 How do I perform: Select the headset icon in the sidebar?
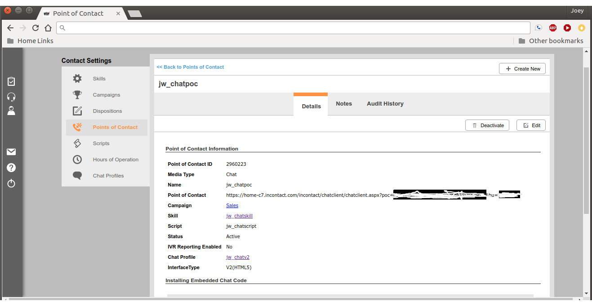pyautogui.click(x=11, y=97)
